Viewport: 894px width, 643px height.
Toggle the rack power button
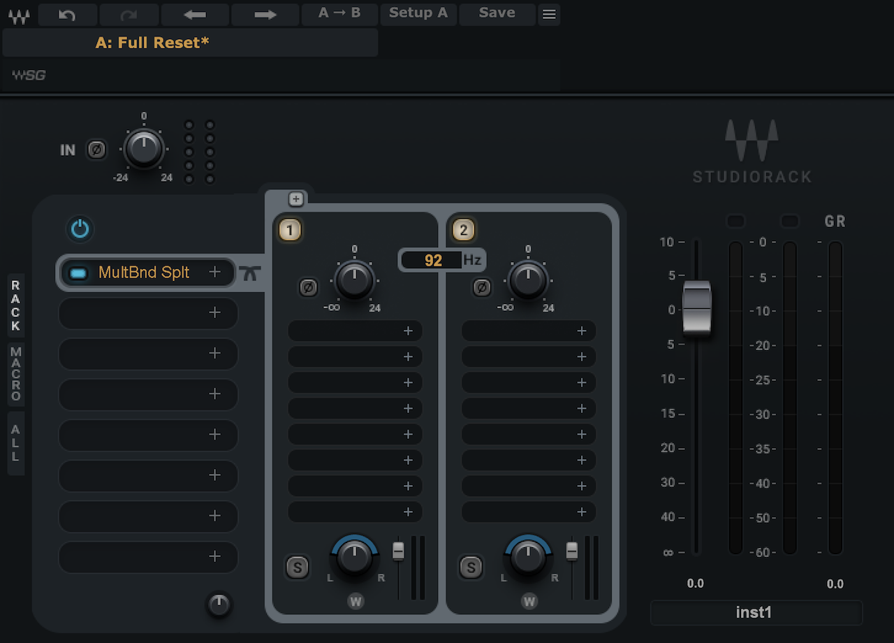click(80, 229)
